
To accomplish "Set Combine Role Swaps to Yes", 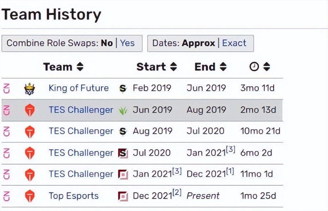I will pyautogui.click(x=127, y=43).
